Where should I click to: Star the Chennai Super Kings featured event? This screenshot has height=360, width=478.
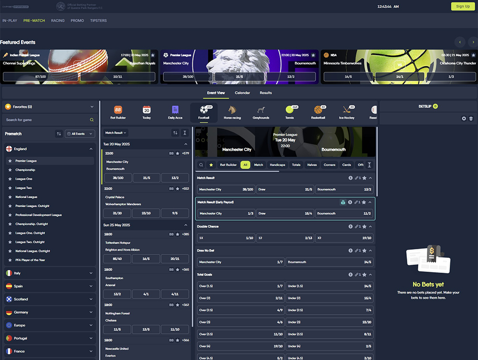pyautogui.click(x=153, y=55)
